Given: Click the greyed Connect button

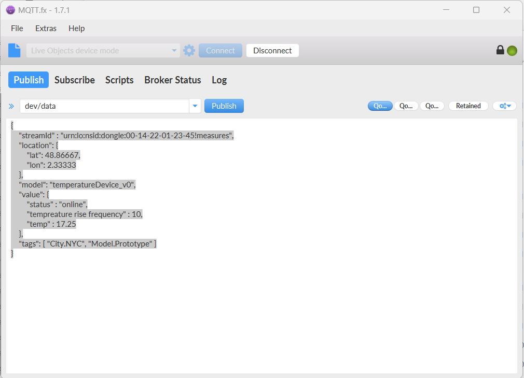Looking at the screenshot, I should [220, 50].
